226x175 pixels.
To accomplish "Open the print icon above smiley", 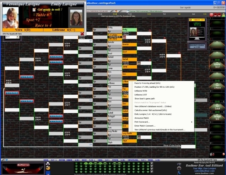I will click(48, 164).
